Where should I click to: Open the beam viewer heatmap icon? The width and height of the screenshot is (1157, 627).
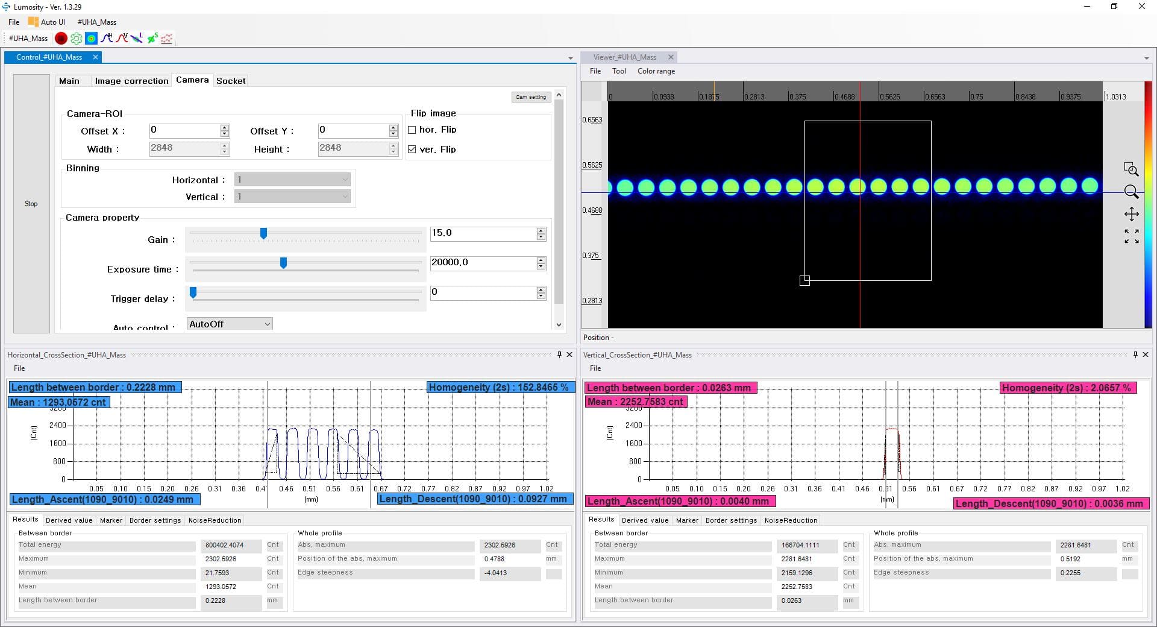(91, 39)
